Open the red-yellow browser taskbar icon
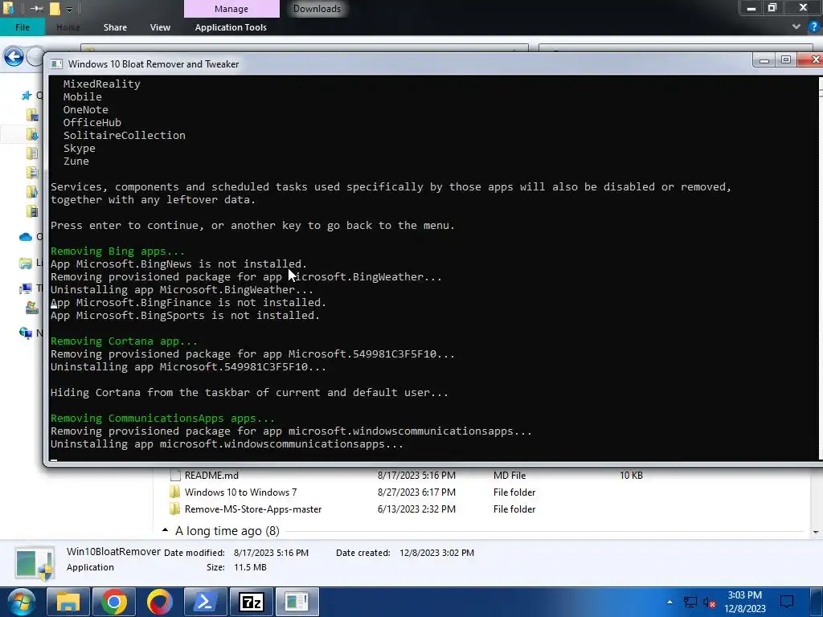Viewport: 823px width, 617px height. (160, 602)
